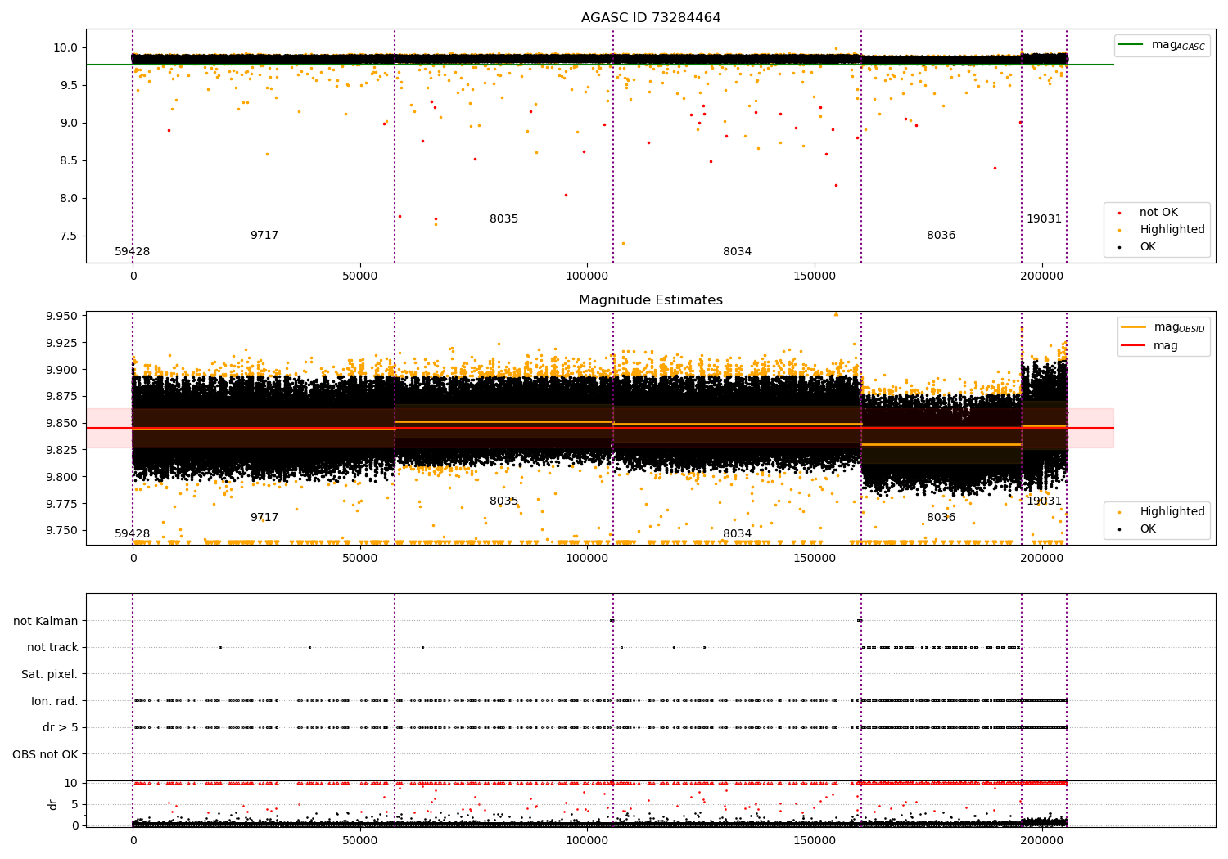Click y-axis tick 9.875 on middle plot
Viewport: 1228px width, 859px height.
pos(62,397)
